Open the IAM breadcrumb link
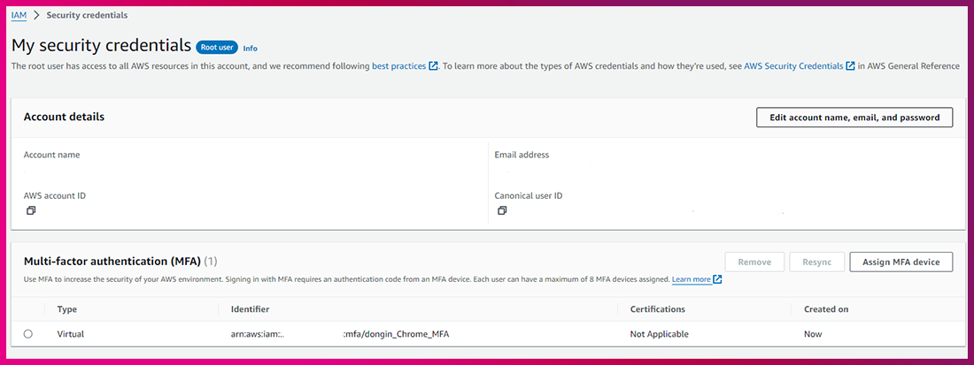The height and width of the screenshot is (365, 974). [x=19, y=15]
